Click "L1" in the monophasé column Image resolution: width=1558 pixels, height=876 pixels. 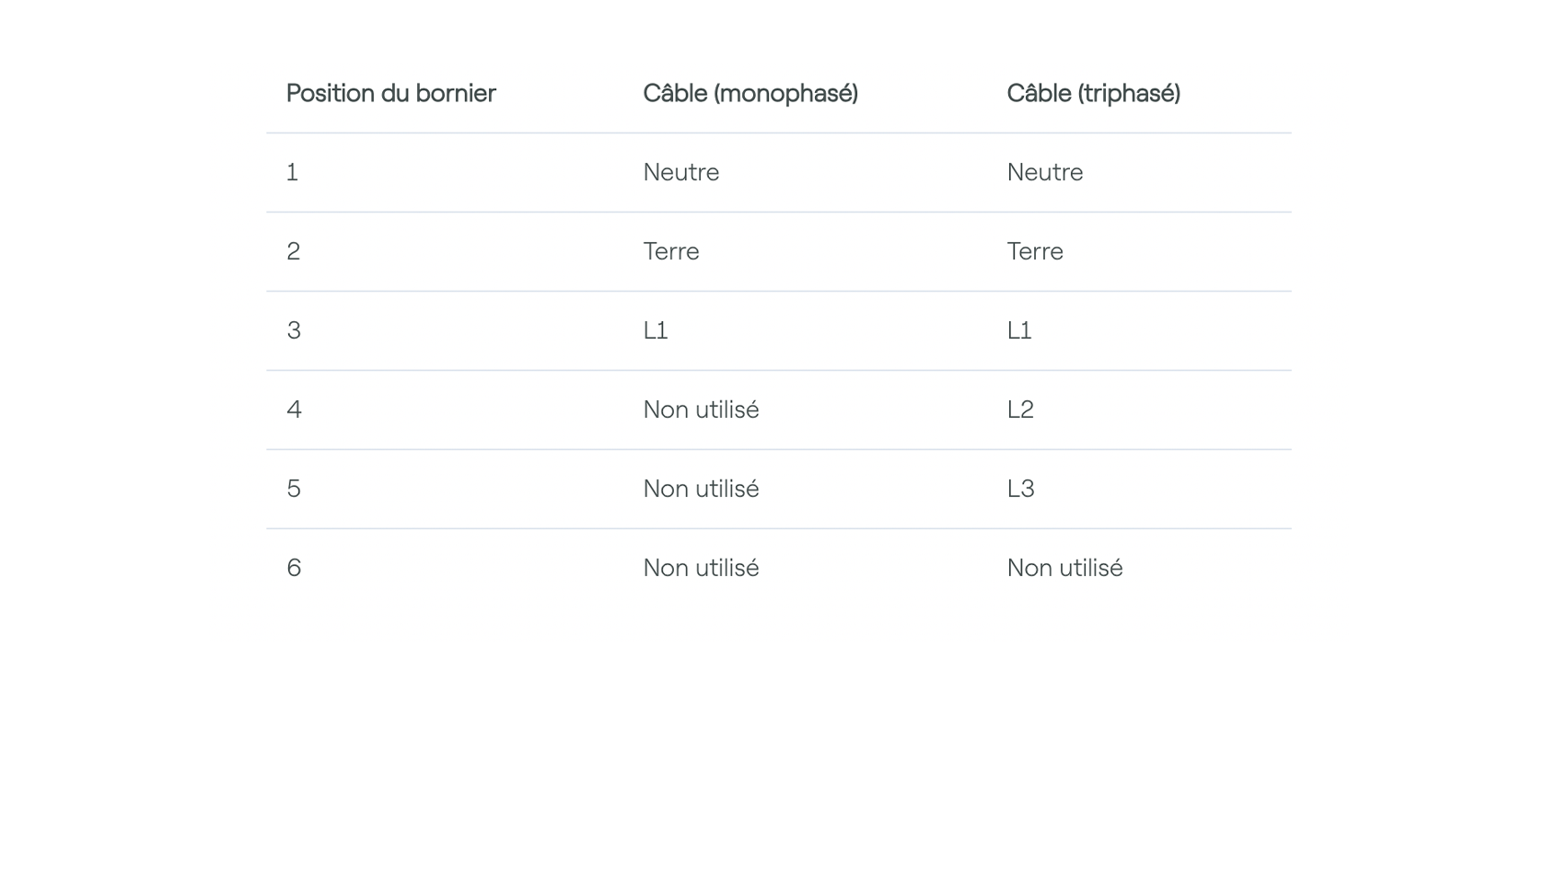[x=655, y=330]
